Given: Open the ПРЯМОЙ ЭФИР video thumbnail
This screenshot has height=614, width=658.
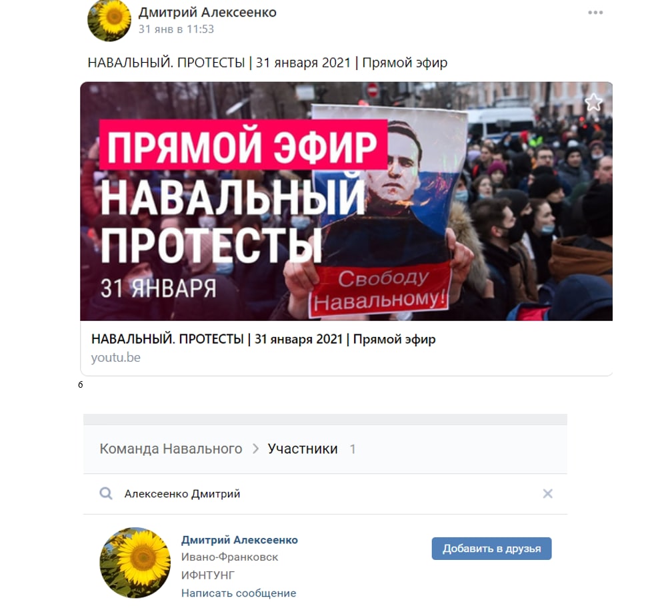Looking at the screenshot, I should click(346, 201).
